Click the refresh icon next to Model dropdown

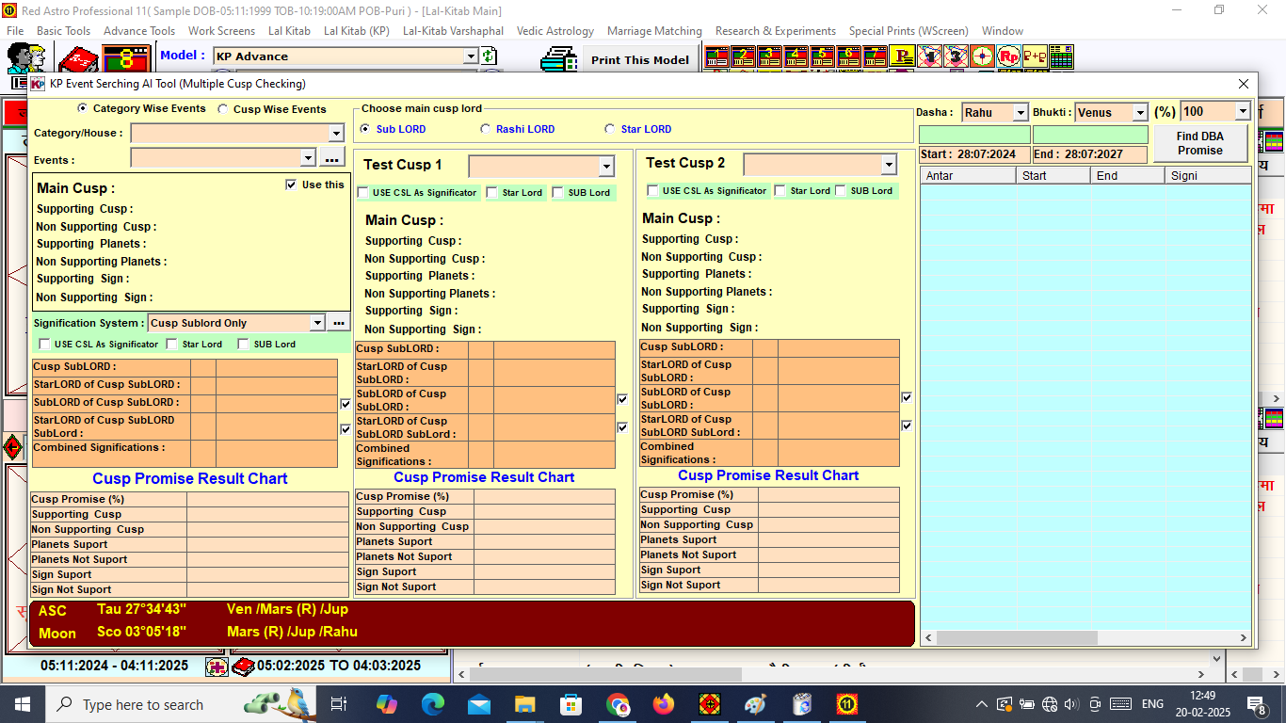(x=490, y=56)
